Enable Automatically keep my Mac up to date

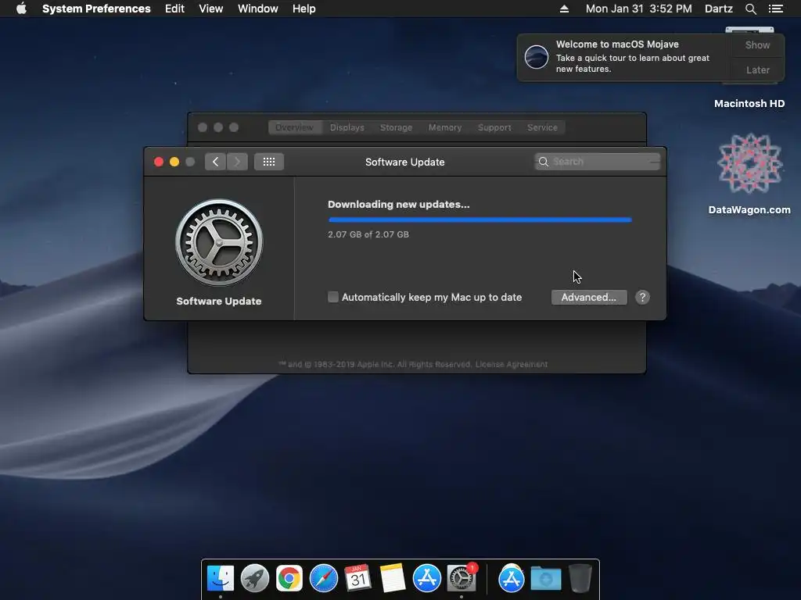333,297
